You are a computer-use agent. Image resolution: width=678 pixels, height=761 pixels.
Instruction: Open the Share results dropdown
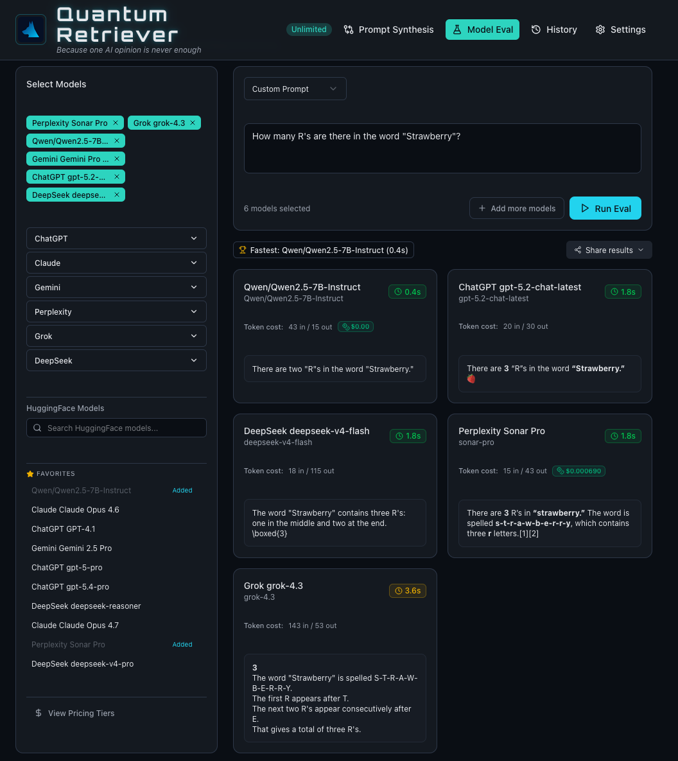pyautogui.click(x=609, y=250)
